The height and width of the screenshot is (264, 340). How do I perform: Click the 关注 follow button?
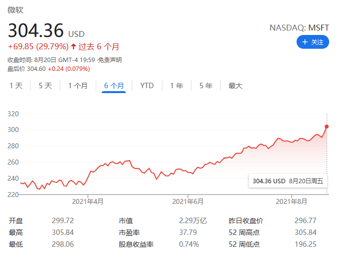pyautogui.click(x=312, y=42)
